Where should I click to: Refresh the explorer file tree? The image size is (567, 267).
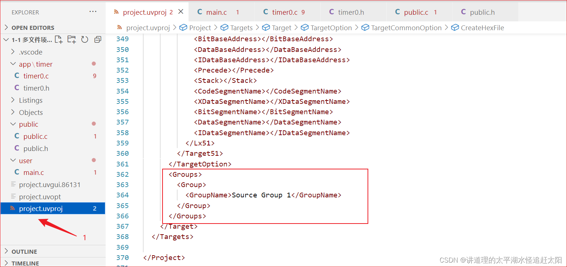pyautogui.click(x=85, y=39)
